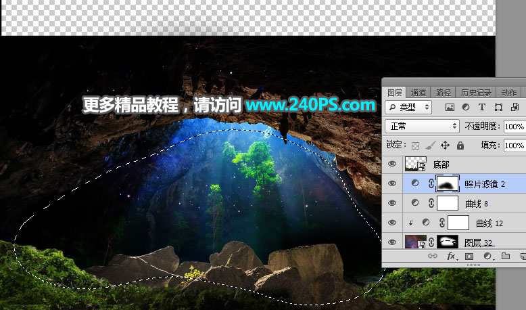Select mask thumbnail of 曲线 12
Image resolution: width=526 pixels, height=310 pixels.
(458, 223)
